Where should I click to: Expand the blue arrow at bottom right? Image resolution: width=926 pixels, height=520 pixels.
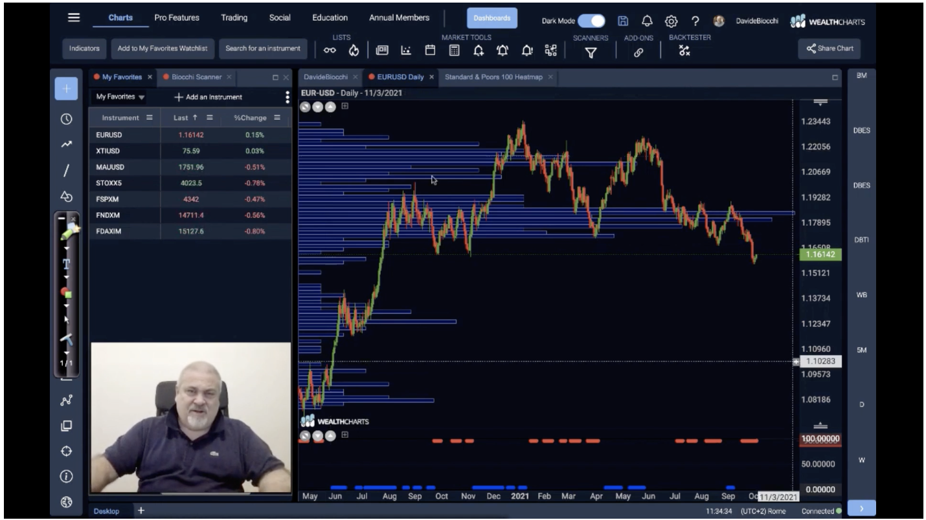point(861,508)
